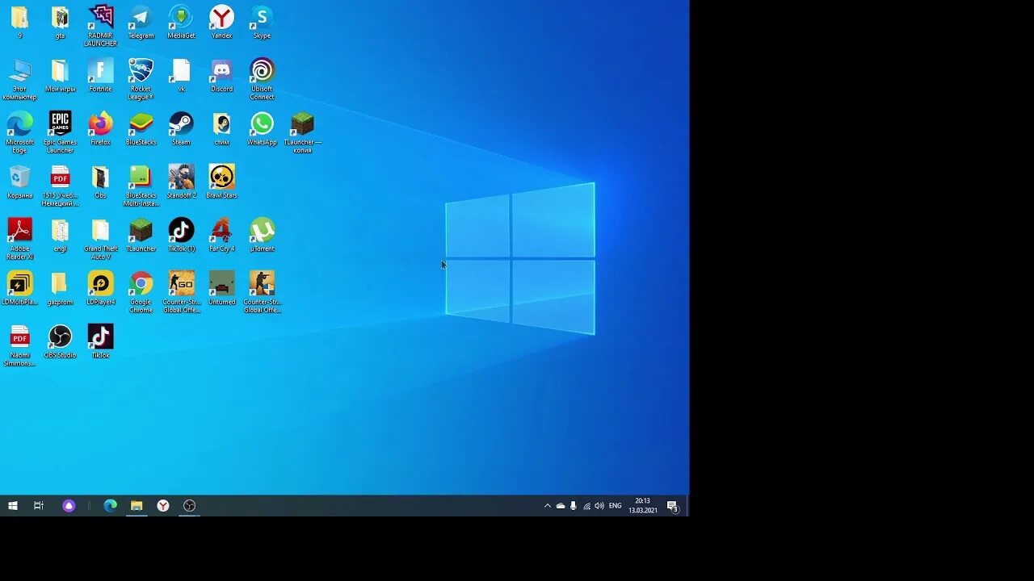Select the Naomi Simmons PDF file

click(x=19, y=345)
